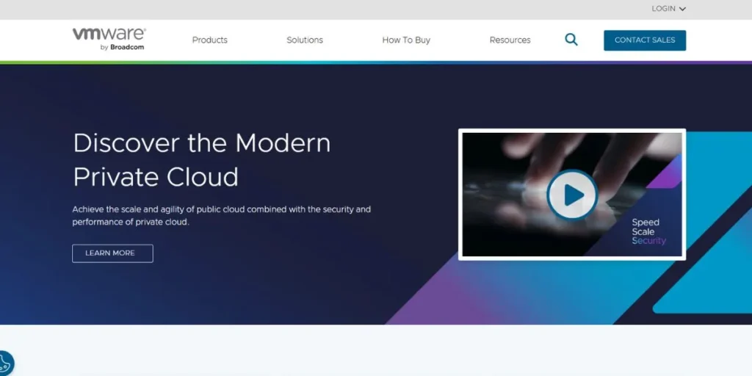752x376 pixels.
Task: Click the CONTACT SALES button
Action: [x=644, y=40]
